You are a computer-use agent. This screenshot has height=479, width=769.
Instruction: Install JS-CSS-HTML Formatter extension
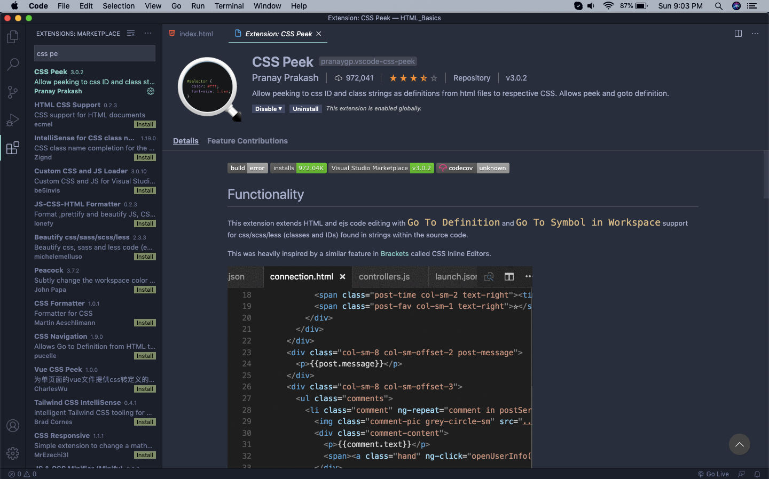tap(145, 223)
